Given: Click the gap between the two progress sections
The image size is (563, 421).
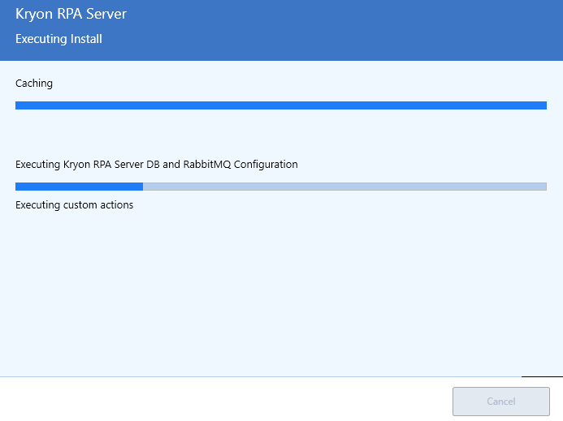Looking at the screenshot, I should point(281,133).
